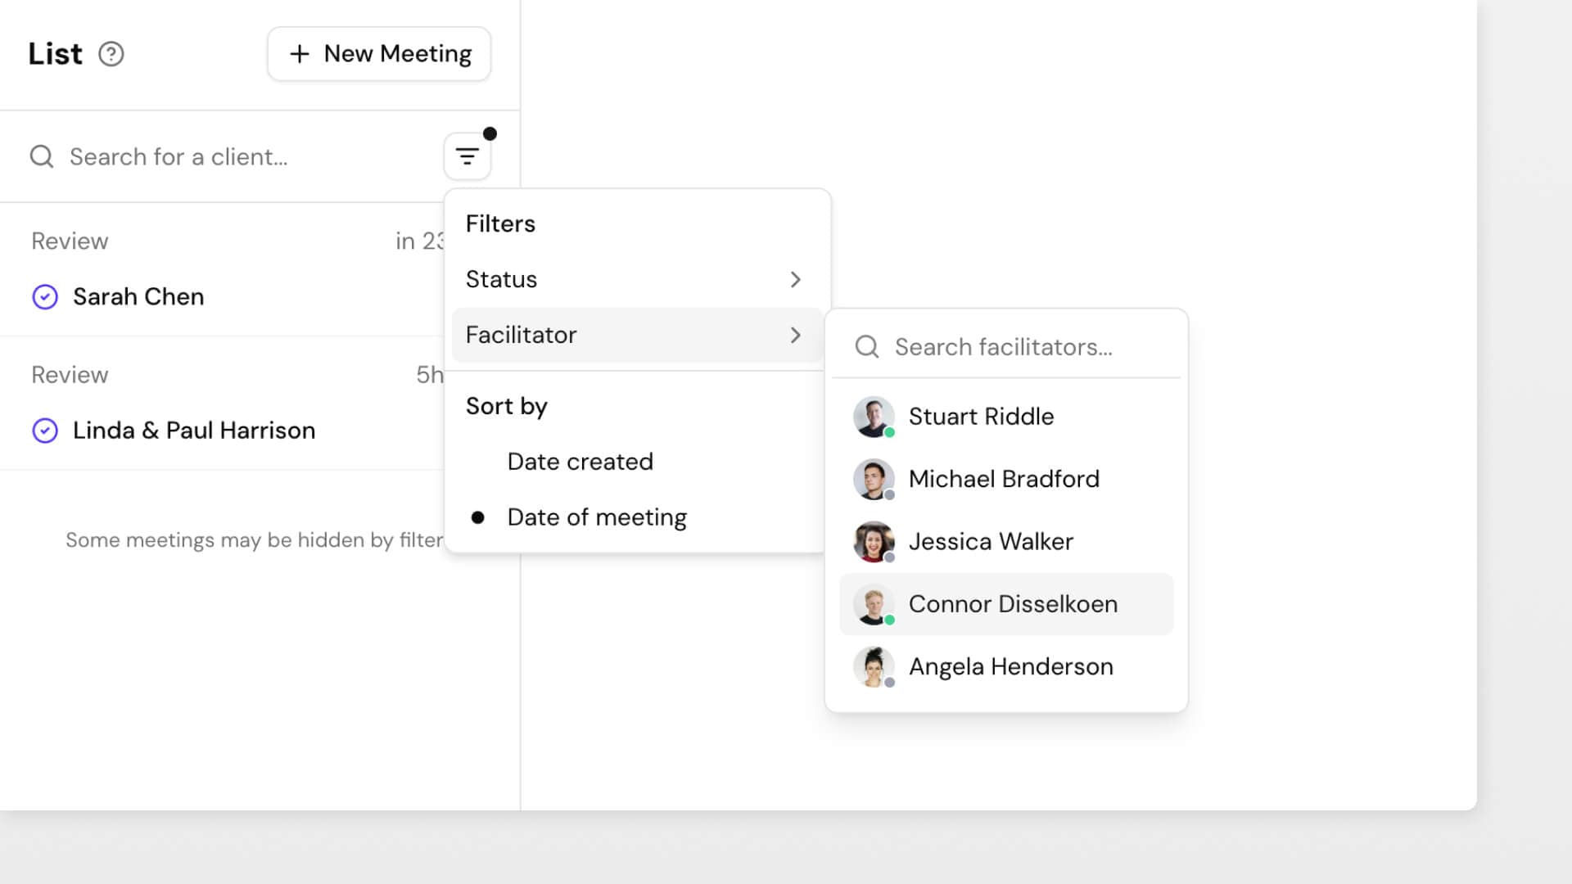Select Date created sorting option
Screen dimensions: 1572x884
point(580,461)
